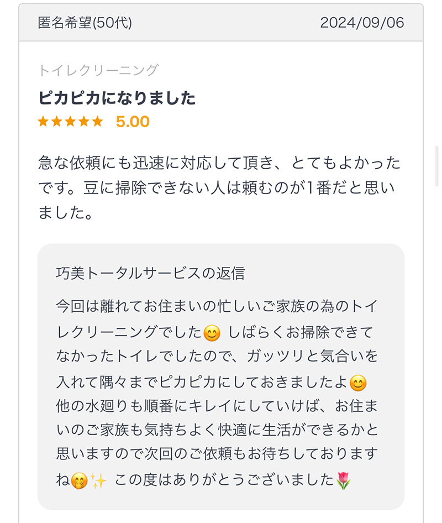Click the トイレクリーニング category label
Viewport: 442px width, 523px height.
98,70
